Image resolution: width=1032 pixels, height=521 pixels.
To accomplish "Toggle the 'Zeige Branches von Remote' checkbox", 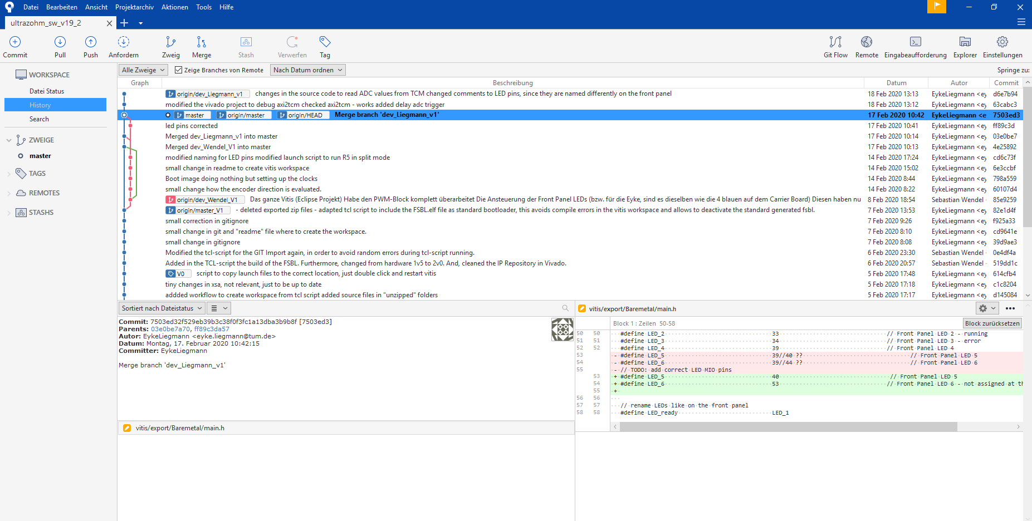I will pos(178,70).
